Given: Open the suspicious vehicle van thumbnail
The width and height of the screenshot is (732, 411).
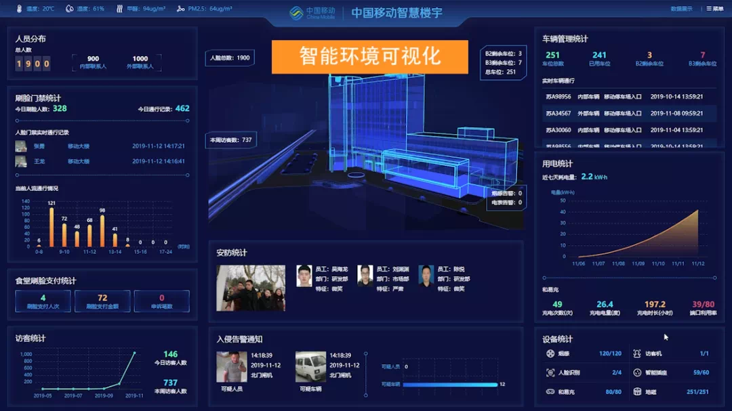Looking at the screenshot, I should point(310,366).
